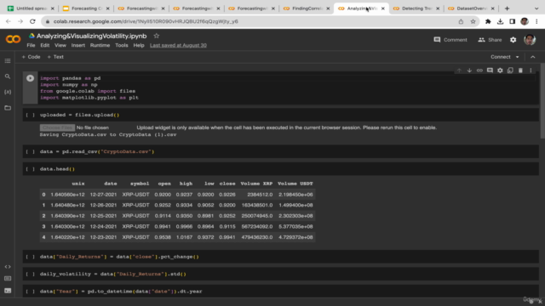Copy link to the selected cell
545x306 pixels.
[479, 71]
